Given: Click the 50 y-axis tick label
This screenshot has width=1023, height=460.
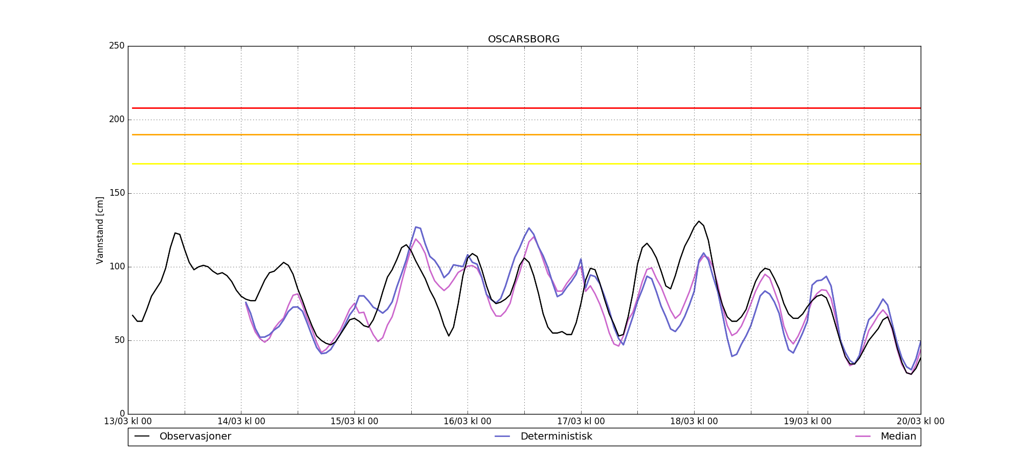Looking at the screenshot, I should point(119,340).
